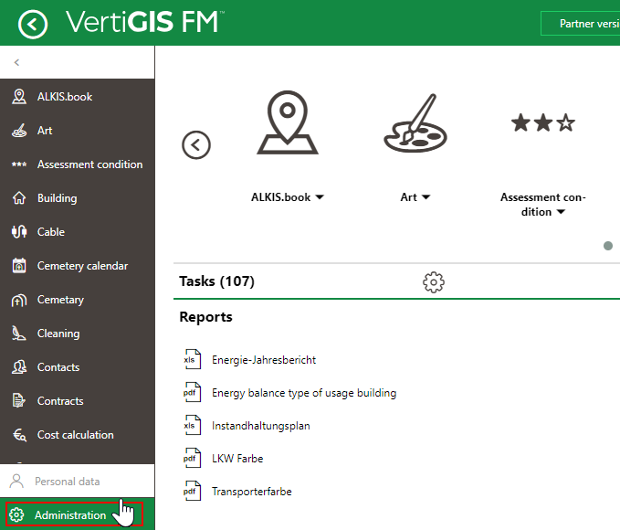The image size is (620, 530).
Task: Click the Assessment condition stars icon
Action: [543, 123]
